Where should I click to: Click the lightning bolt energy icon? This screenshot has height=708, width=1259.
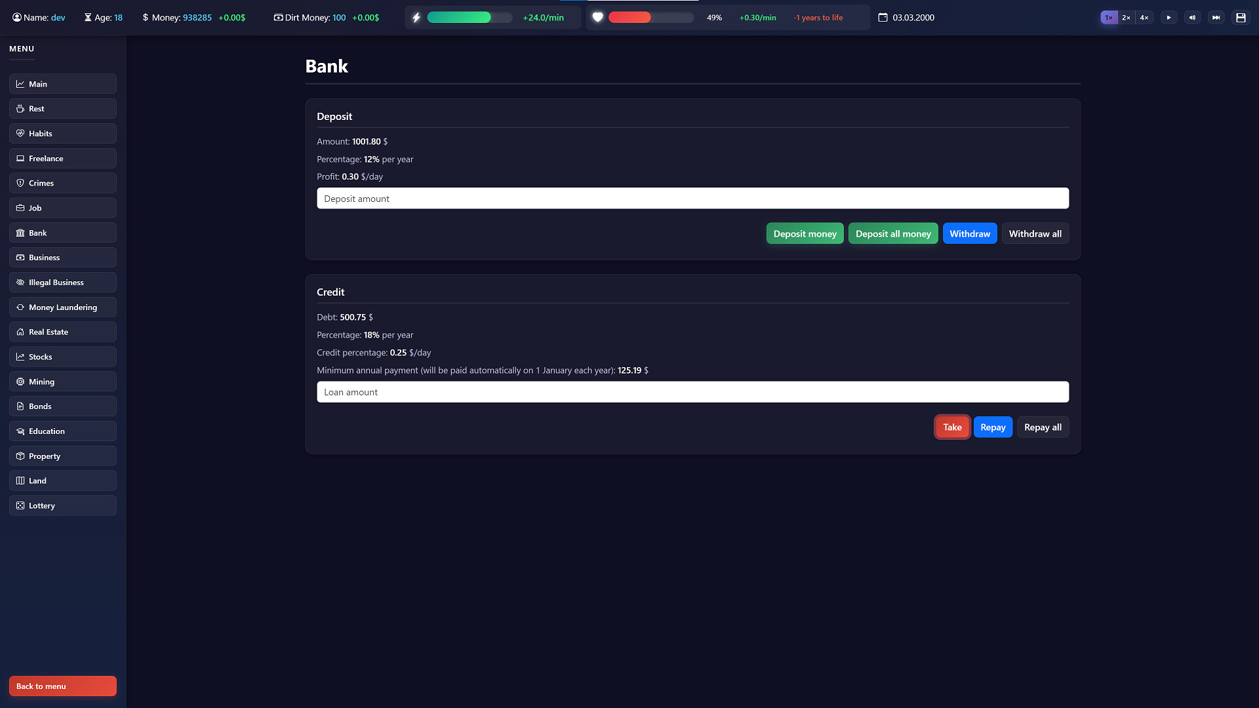point(416,18)
